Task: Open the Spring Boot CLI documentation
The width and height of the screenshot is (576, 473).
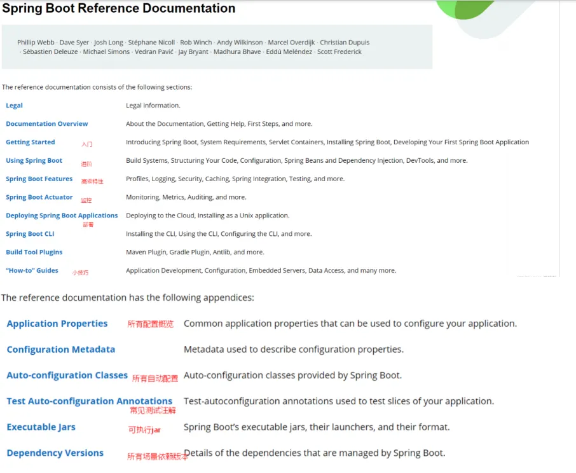Action: point(29,233)
